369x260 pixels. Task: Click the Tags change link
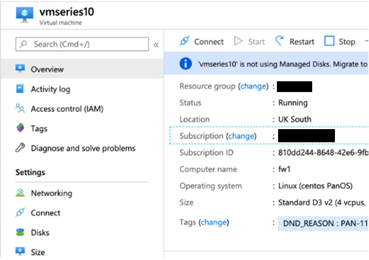click(x=214, y=222)
